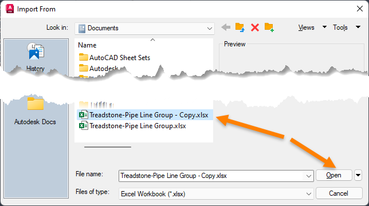
Task: Open Autodesk Docs shortcut in sidebar
Action: [36, 112]
